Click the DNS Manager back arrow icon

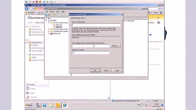46,15
